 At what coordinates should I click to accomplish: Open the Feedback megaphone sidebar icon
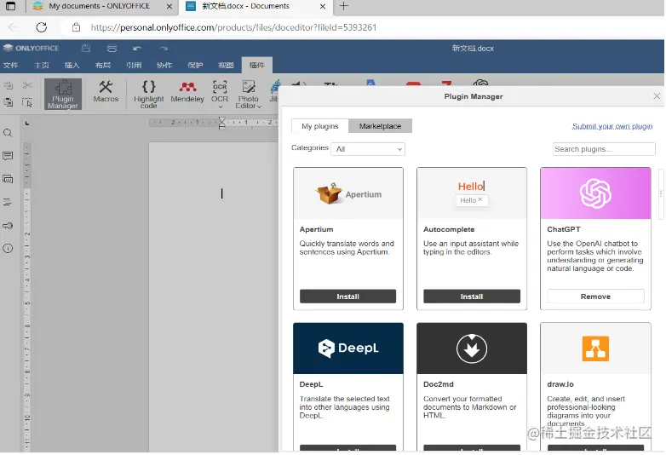point(8,226)
